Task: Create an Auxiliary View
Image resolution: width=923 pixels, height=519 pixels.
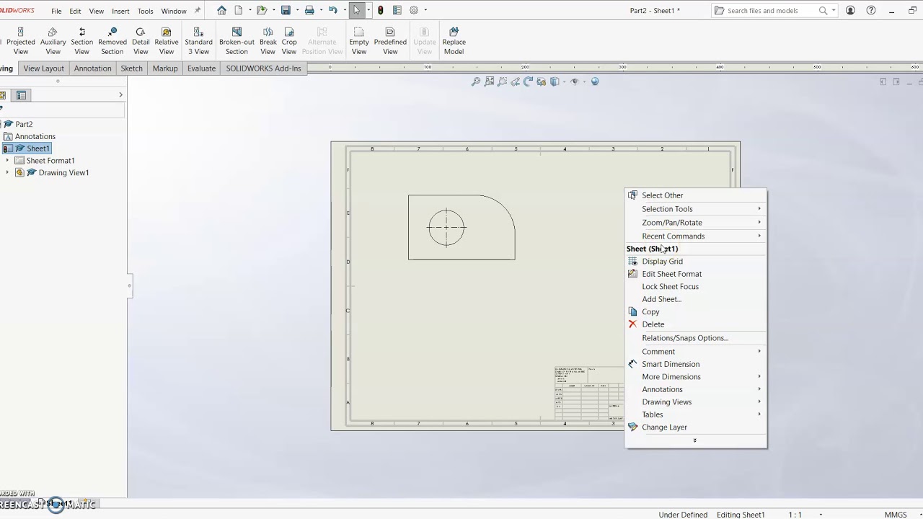Action: (x=53, y=41)
